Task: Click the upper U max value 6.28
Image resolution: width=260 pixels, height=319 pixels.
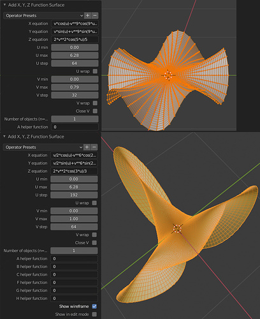Action: pos(75,56)
